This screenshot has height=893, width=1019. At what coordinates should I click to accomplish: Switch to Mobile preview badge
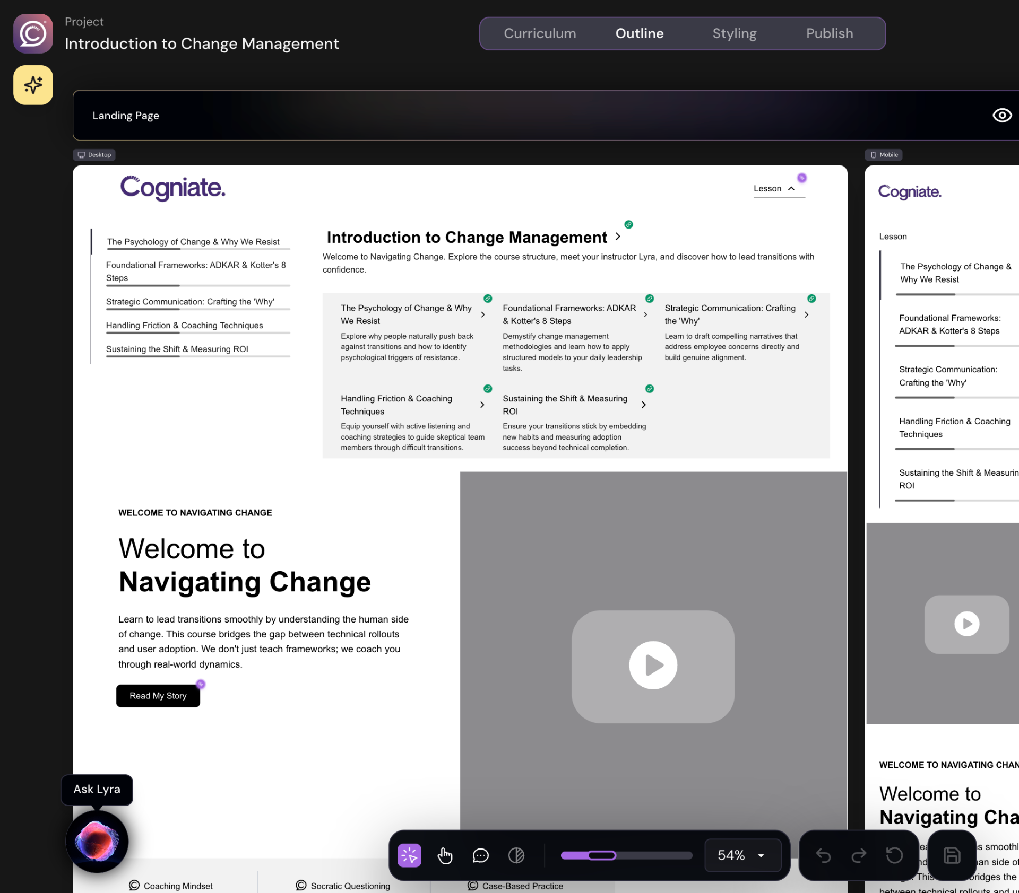(884, 155)
